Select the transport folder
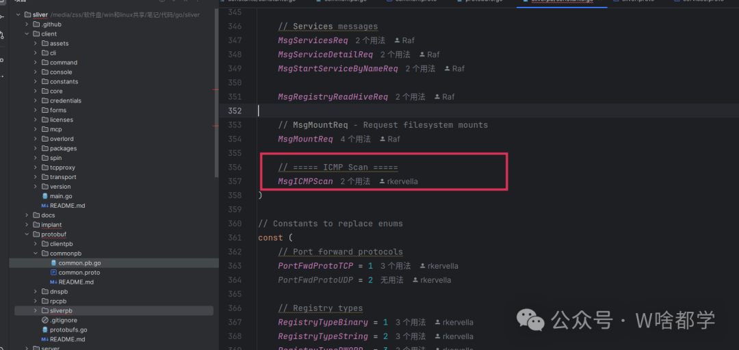 pyautogui.click(x=63, y=177)
